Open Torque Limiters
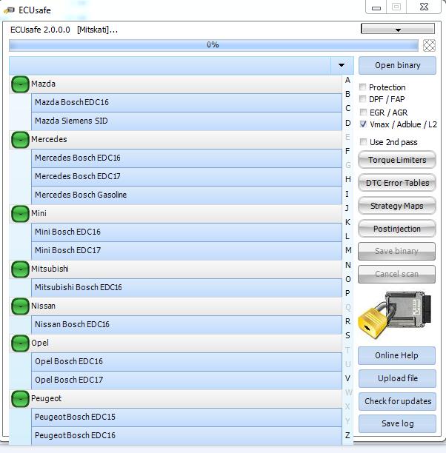The height and width of the screenshot is (453, 446). coord(397,160)
